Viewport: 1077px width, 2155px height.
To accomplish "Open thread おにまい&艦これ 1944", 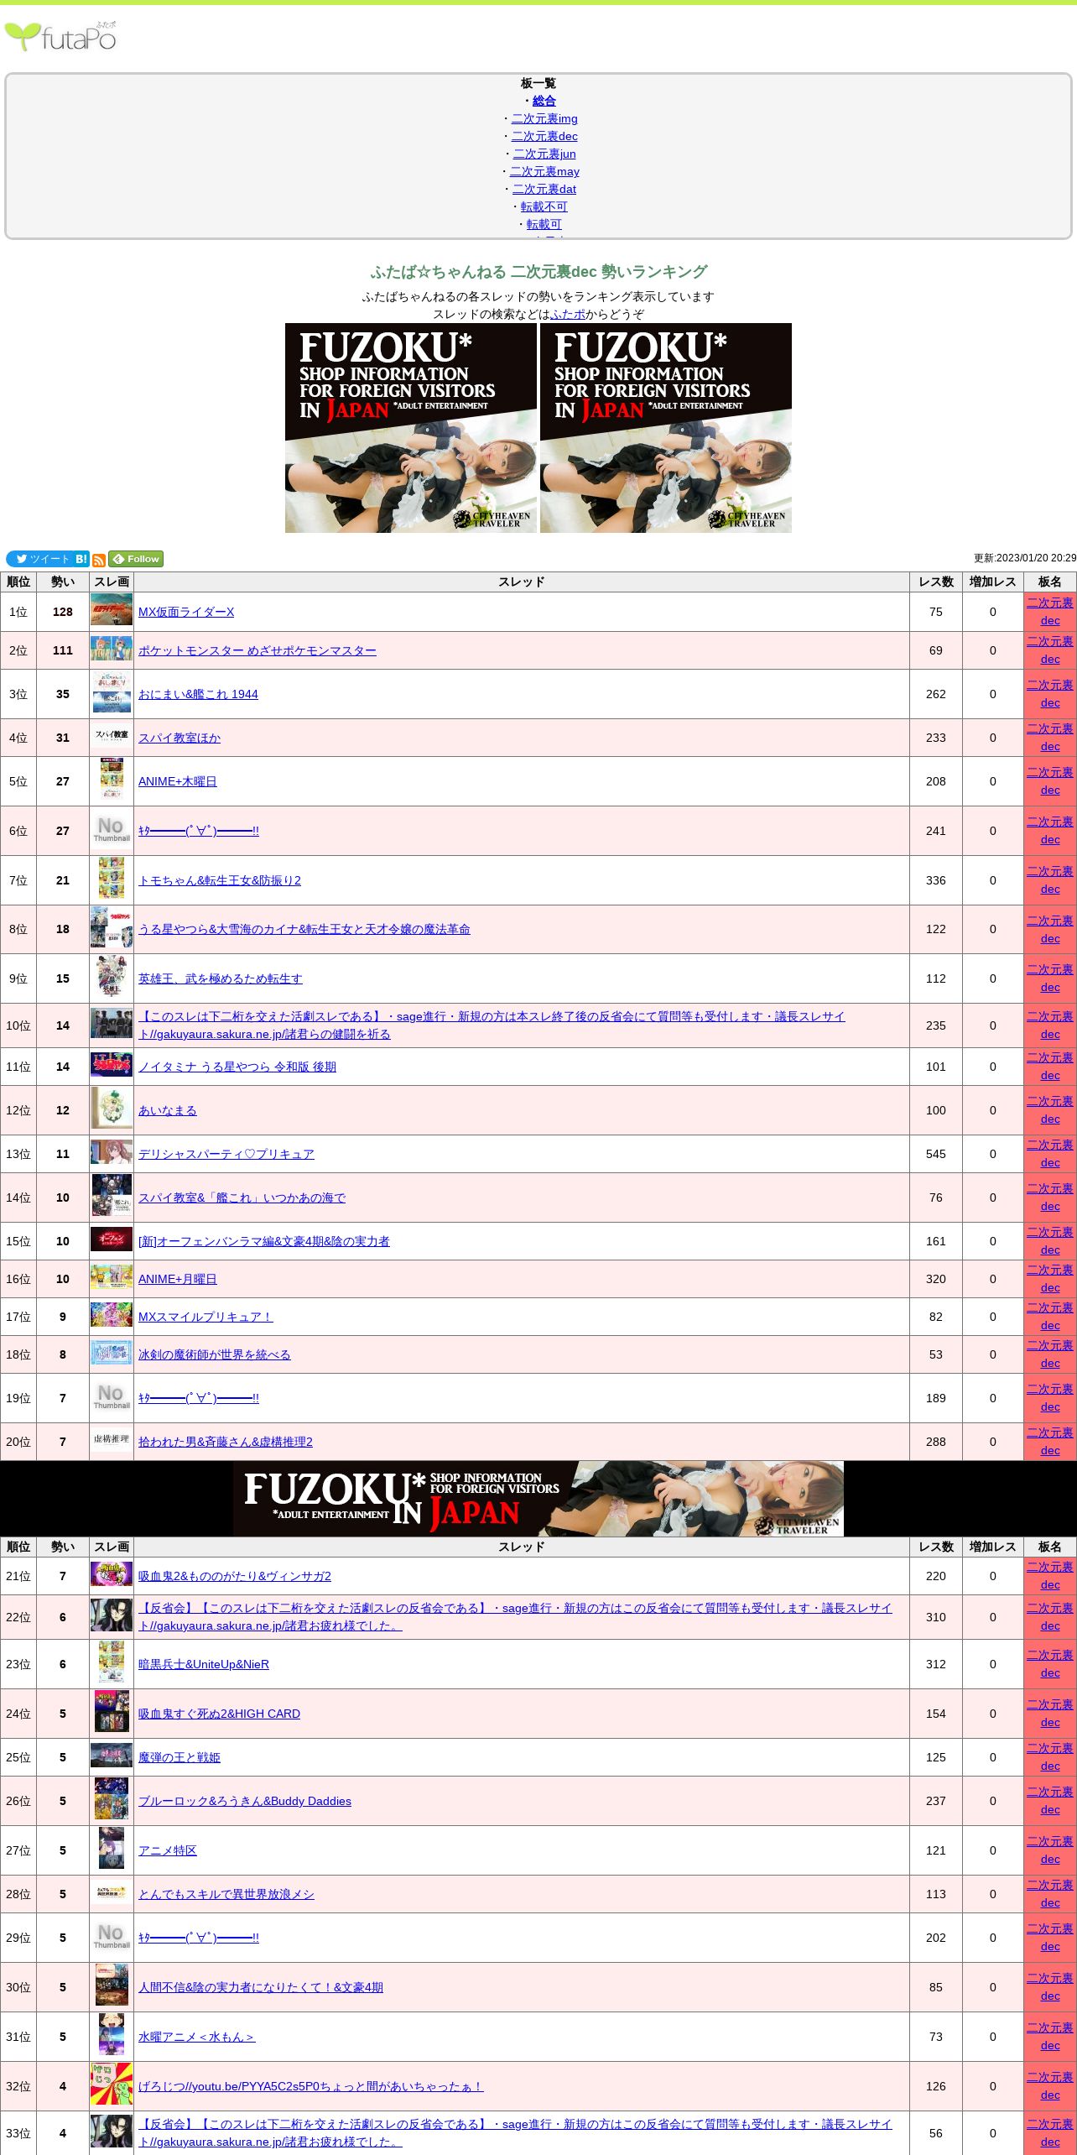I will [x=198, y=694].
